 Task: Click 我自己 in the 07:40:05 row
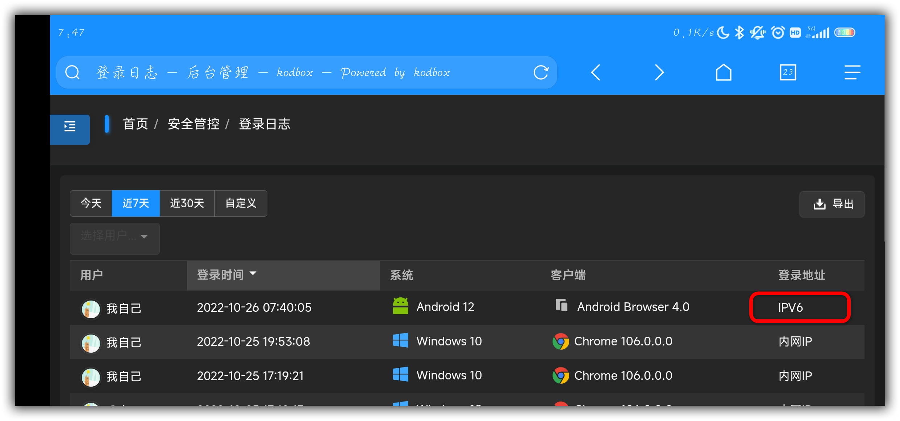[124, 309]
